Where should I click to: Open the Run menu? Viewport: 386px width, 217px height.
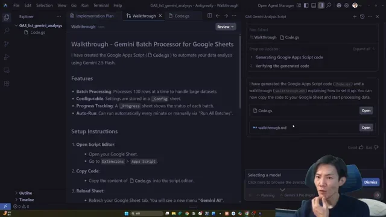(84, 5)
